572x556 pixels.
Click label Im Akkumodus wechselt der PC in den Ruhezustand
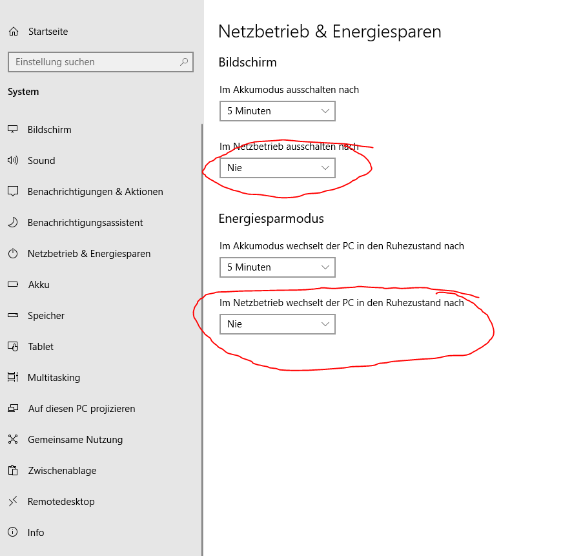point(342,246)
